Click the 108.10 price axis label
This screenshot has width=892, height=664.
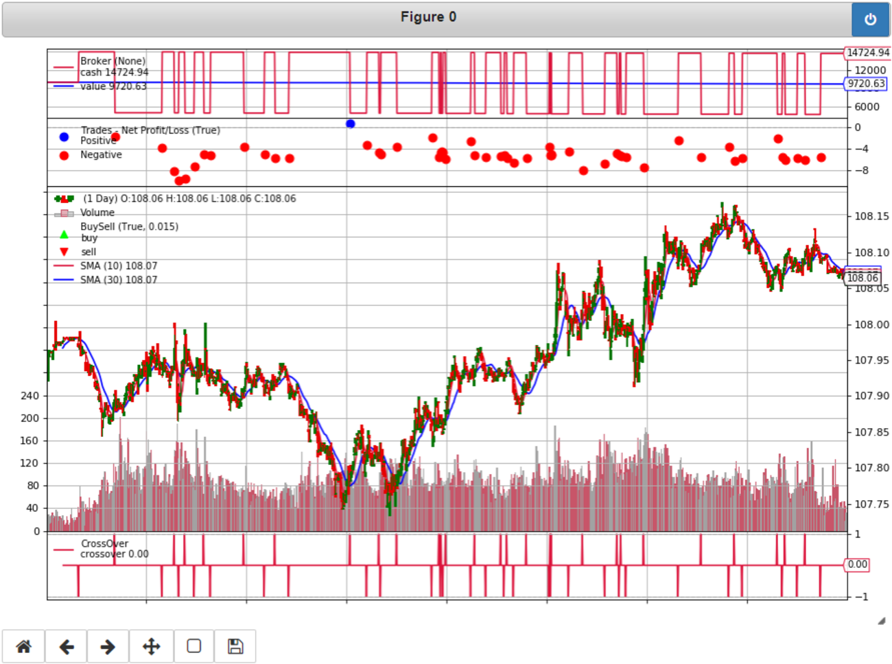point(871,252)
